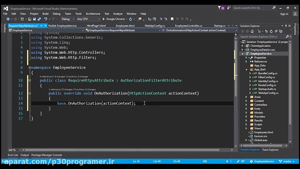The height and width of the screenshot is (169, 300).
Task: Click the pending changes pencil icon in status bar
Action: (x=238, y=161)
